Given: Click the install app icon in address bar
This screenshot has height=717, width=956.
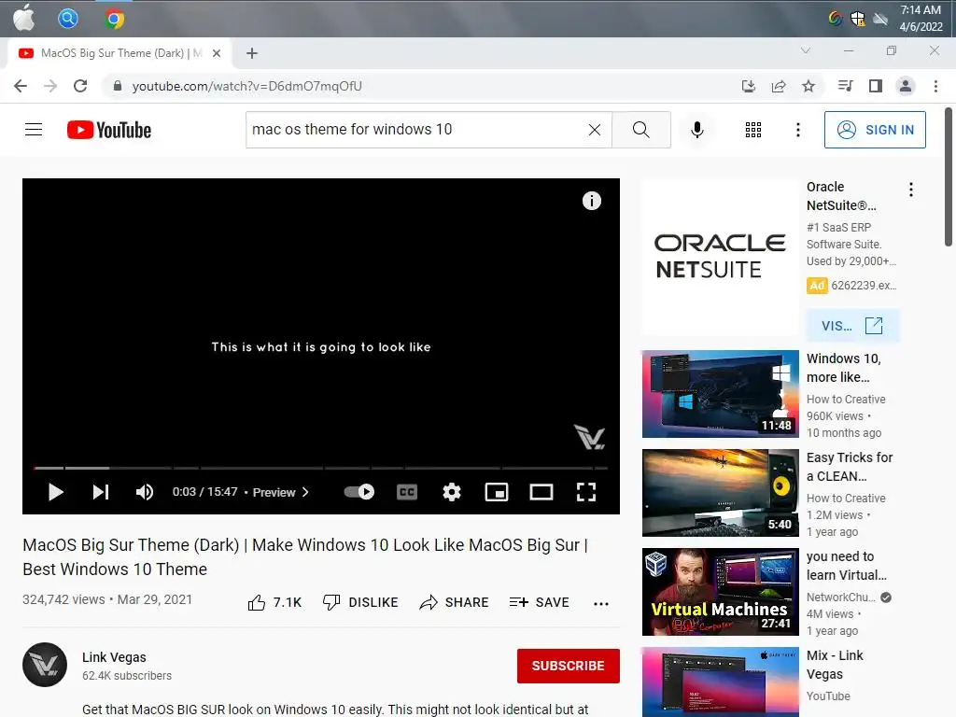Looking at the screenshot, I should (x=749, y=86).
